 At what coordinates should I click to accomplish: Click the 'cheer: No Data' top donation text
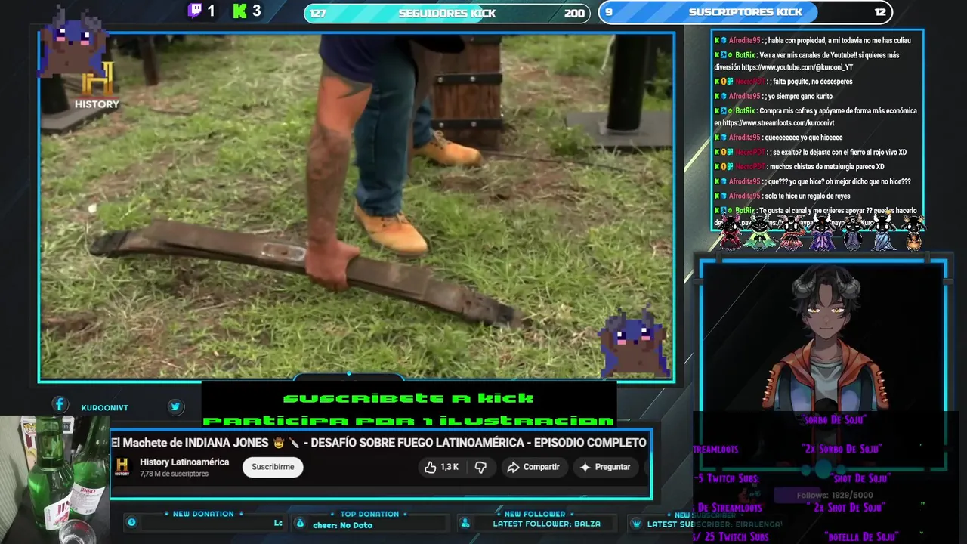coord(342,525)
